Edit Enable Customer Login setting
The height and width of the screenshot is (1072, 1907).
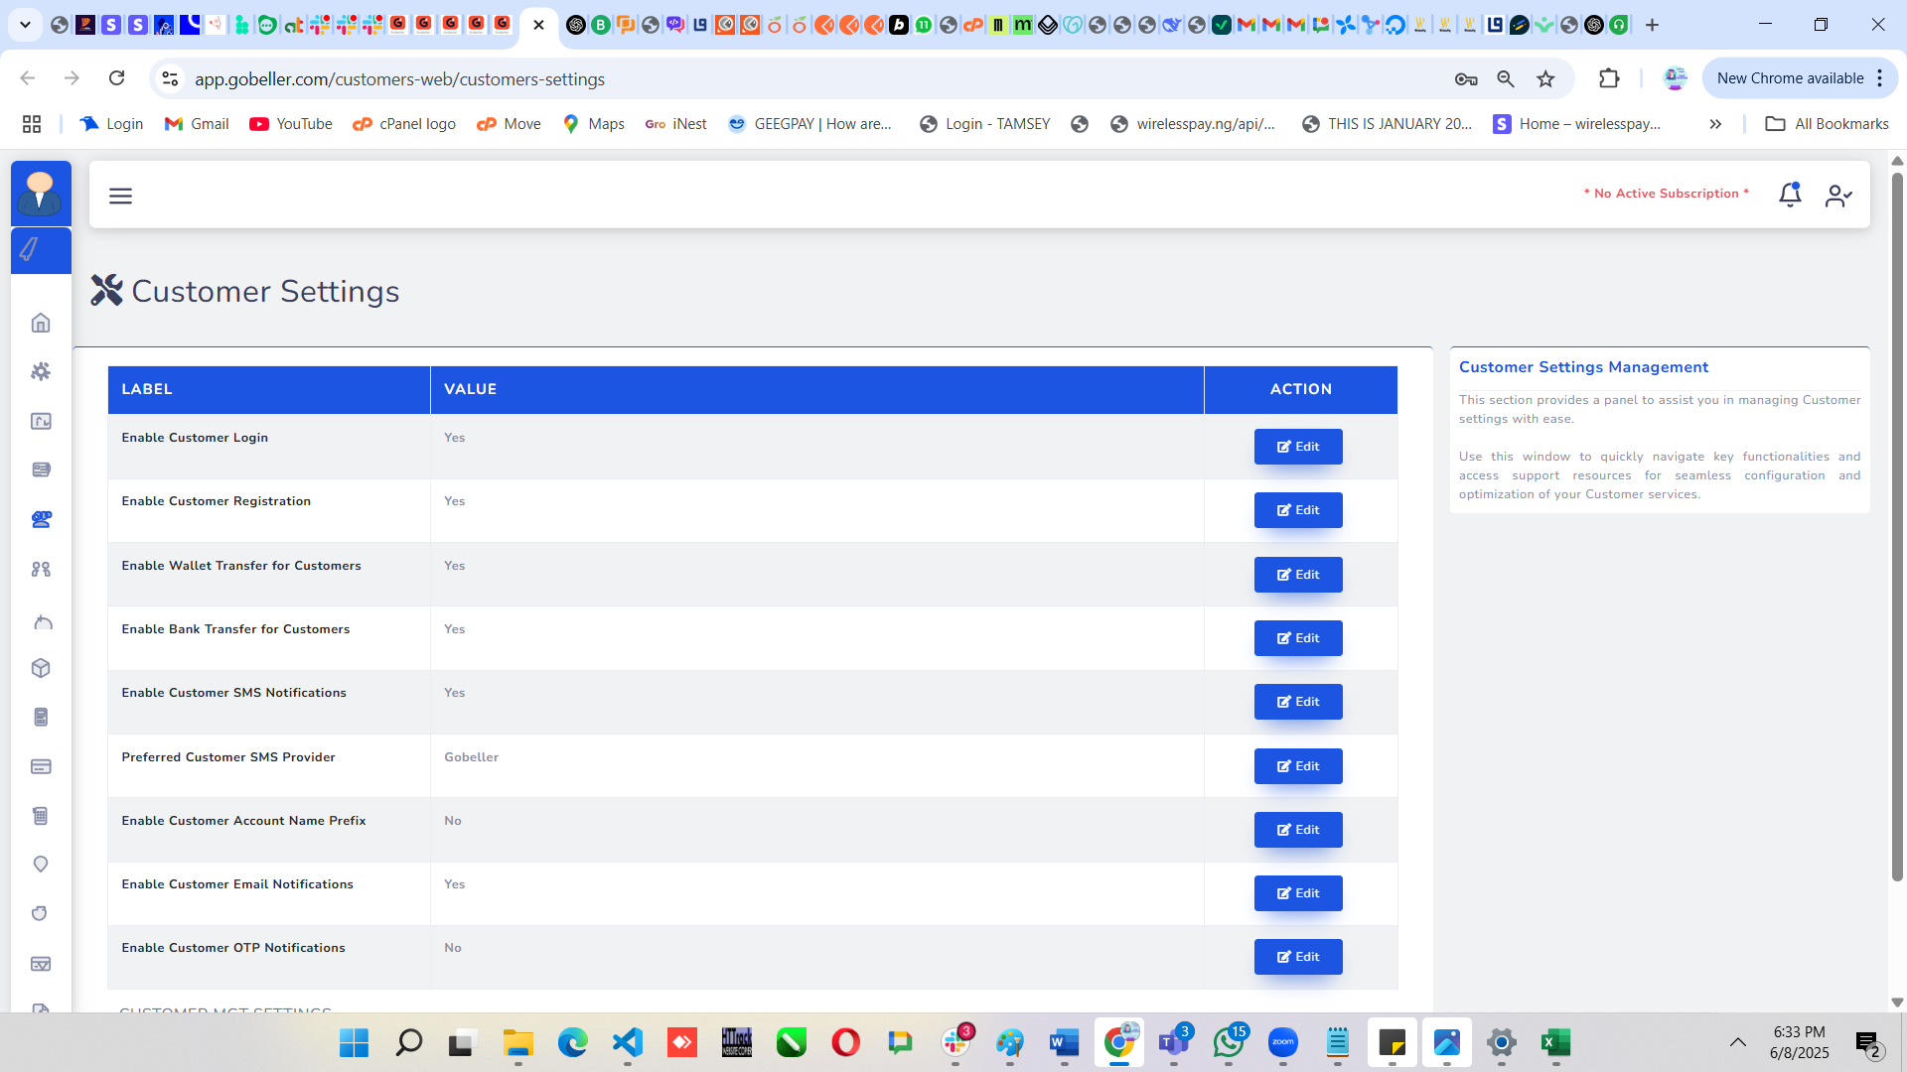tap(1297, 447)
